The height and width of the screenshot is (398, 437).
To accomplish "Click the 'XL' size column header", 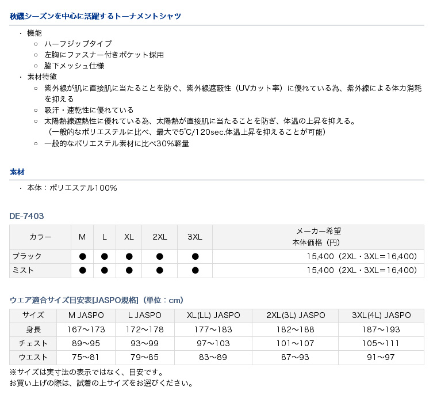I will (x=129, y=237).
